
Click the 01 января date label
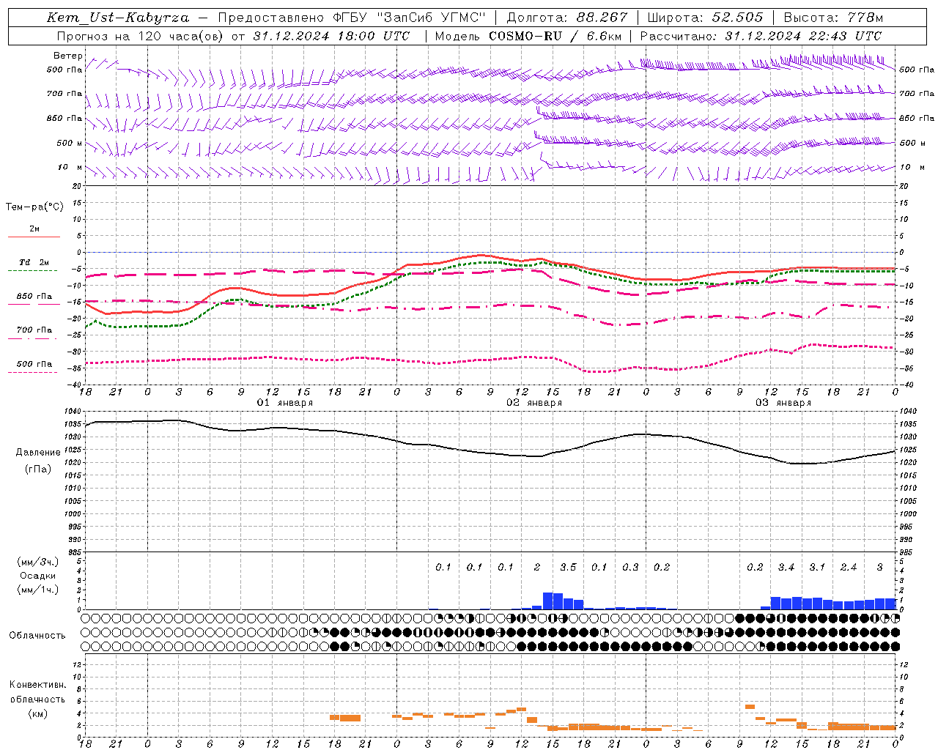click(x=285, y=403)
